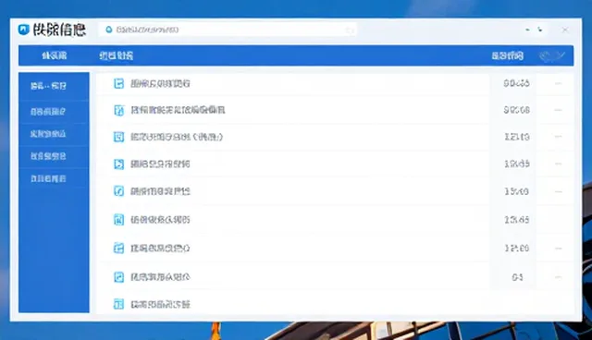Viewport: 592px width, 340px height.
Task: Focus the search input field in the title bar
Action: (228, 30)
